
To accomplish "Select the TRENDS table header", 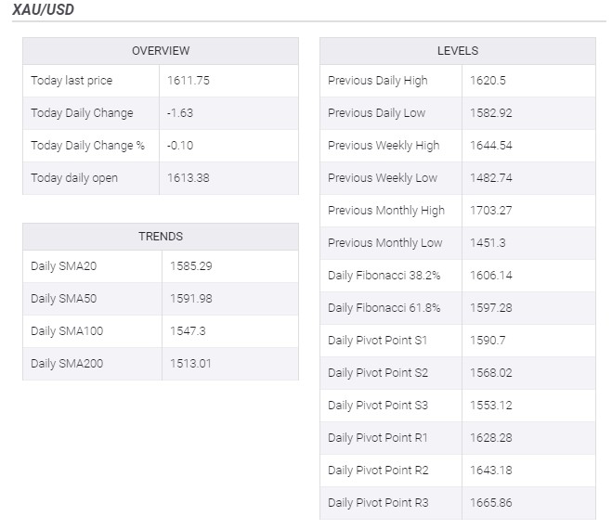I will tap(161, 237).
